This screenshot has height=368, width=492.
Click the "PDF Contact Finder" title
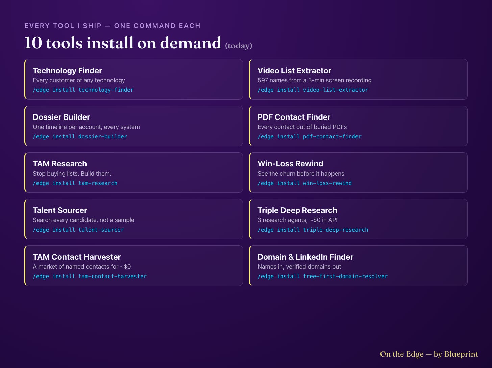[x=294, y=117]
